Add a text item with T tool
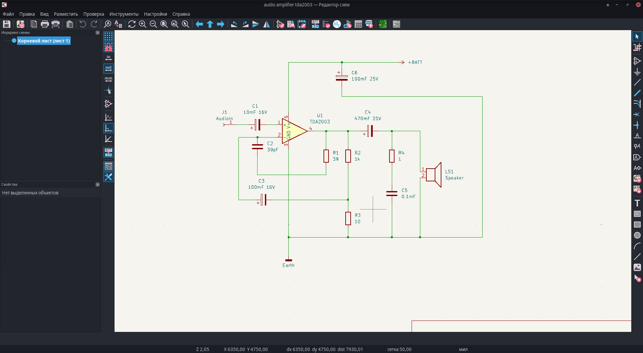Screen dimensions: 643x353 (x=637, y=203)
